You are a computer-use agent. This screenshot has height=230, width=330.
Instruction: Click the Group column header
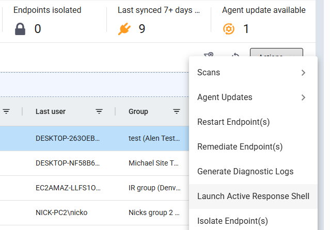138,111
